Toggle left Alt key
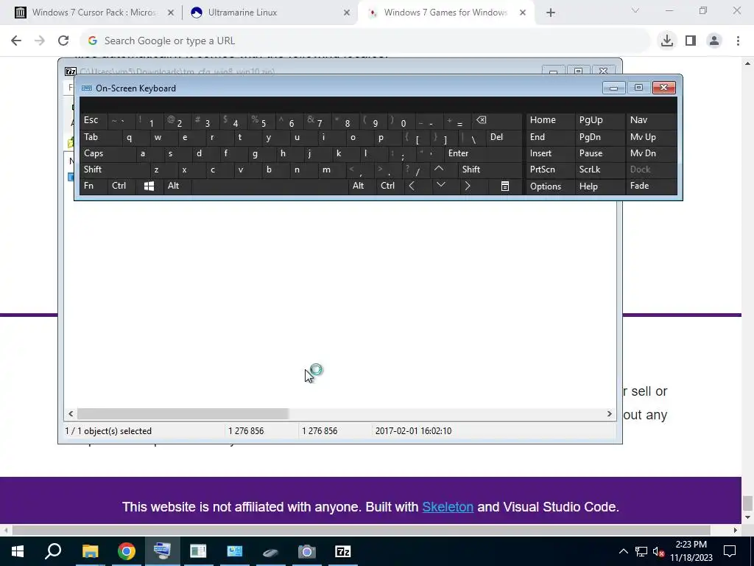The image size is (754, 566). tap(177, 186)
